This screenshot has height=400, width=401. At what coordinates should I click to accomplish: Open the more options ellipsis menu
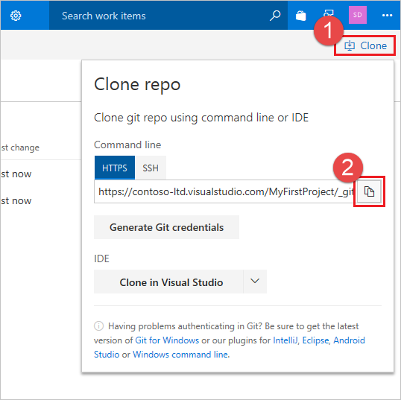[387, 16]
